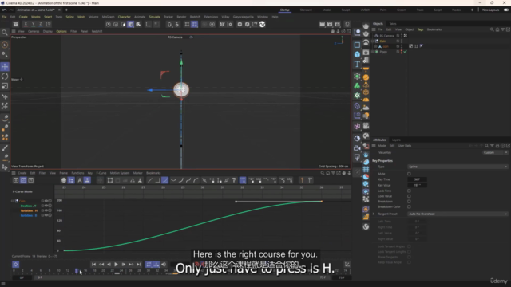Screen dimensions: 511x287
Task: Click the Object Manager search icon
Action: [492, 29]
